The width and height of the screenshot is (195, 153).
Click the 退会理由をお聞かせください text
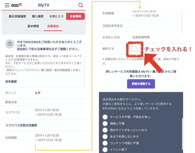122,99
